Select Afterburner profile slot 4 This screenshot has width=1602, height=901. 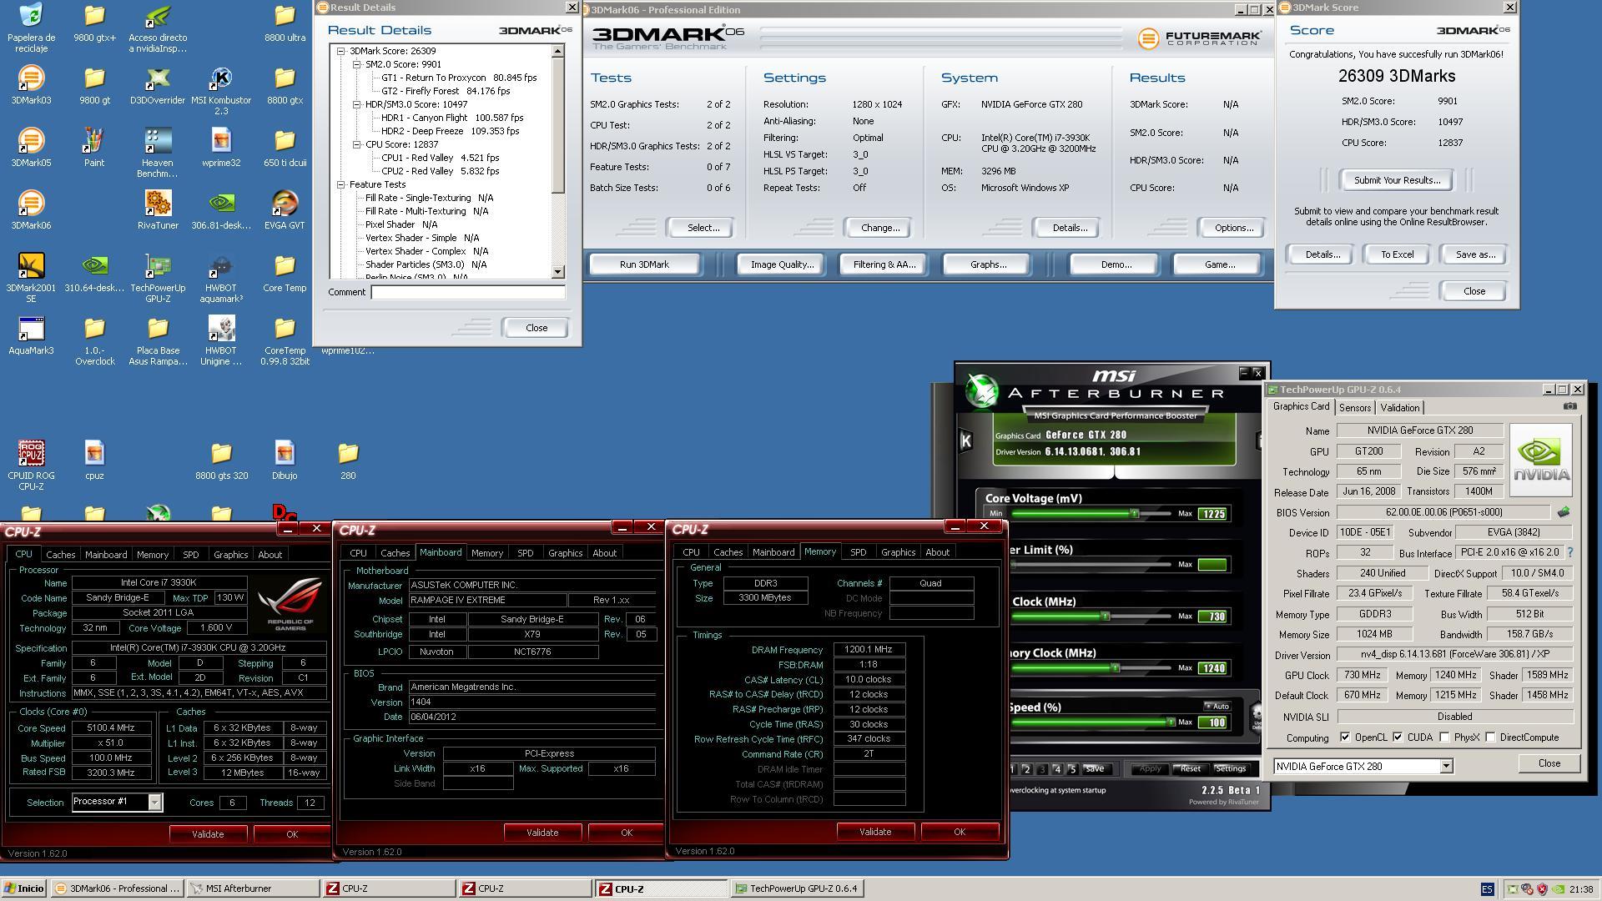[1057, 769]
